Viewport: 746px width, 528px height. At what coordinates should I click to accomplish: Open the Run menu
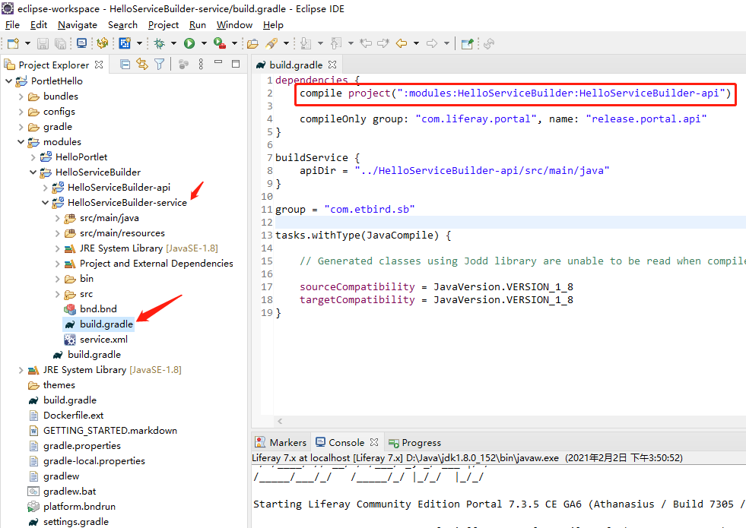click(198, 25)
